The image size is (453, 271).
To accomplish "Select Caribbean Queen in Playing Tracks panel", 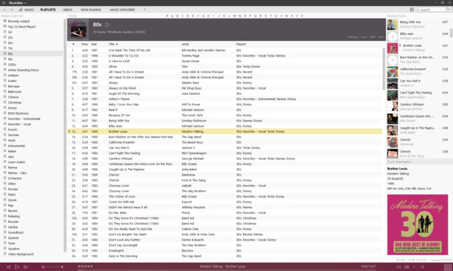I will (418, 119).
